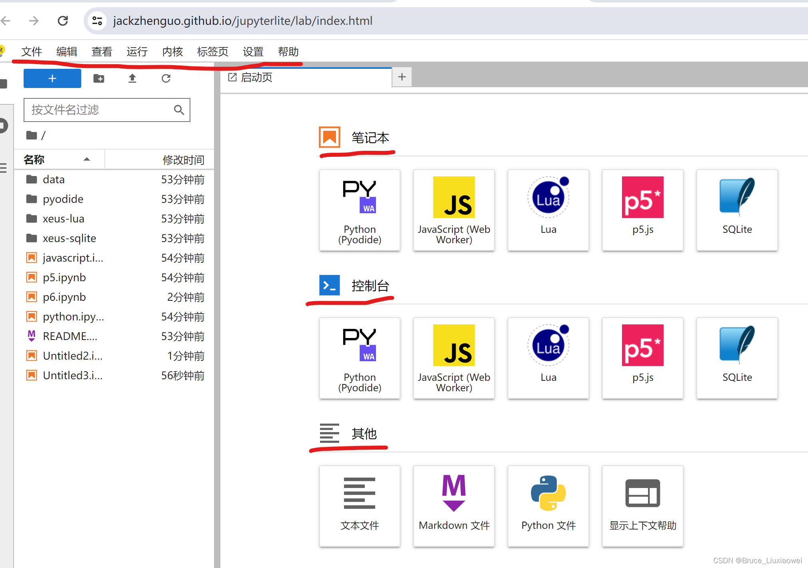The image size is (808, 568).
Task: Open the 文件 menu
Action: (31, 52)
